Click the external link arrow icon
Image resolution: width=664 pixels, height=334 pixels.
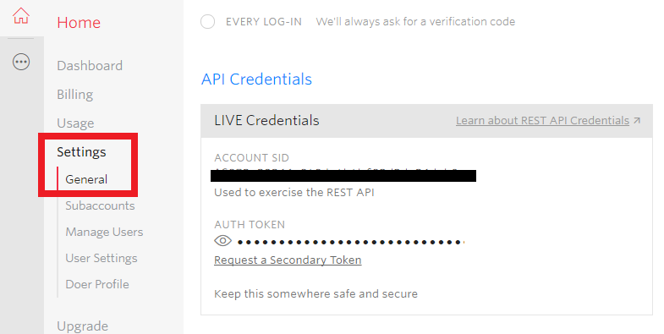pos(637,121)
